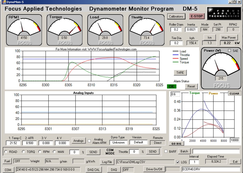Hit the E-STOP emergency button

coord(197,16)
